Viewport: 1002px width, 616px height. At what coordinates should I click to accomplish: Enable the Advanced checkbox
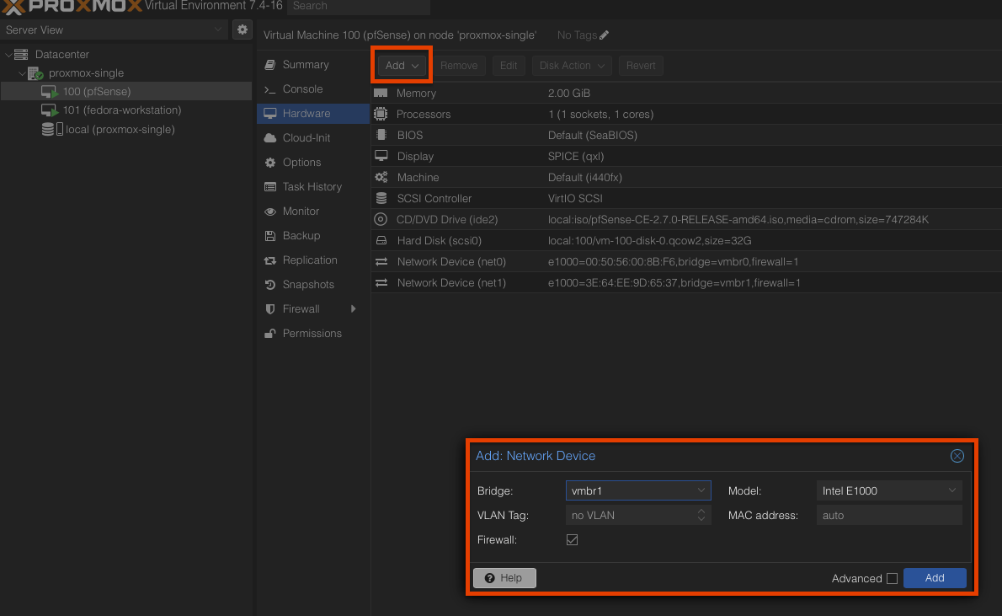point(892,578)
